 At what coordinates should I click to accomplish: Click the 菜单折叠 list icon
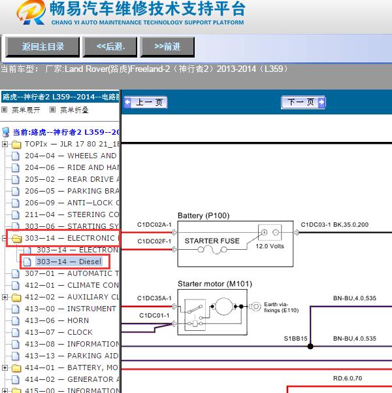coord(52,110)
